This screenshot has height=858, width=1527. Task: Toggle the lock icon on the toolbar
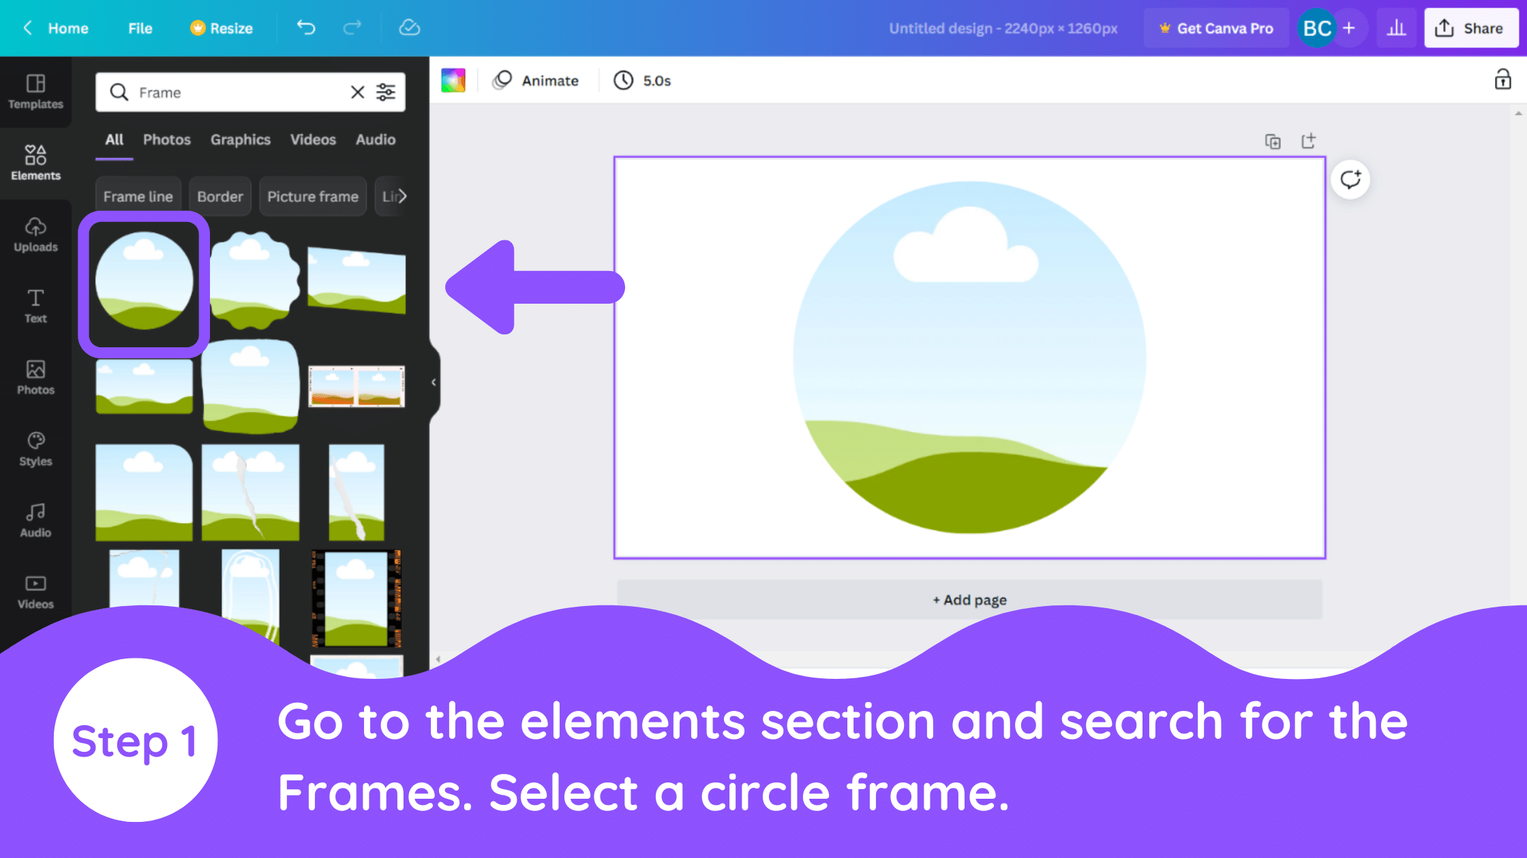[x=1502, y=80]
